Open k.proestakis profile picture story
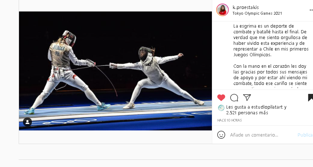Viewport: 313px width, 167px height. coord(222,10)
